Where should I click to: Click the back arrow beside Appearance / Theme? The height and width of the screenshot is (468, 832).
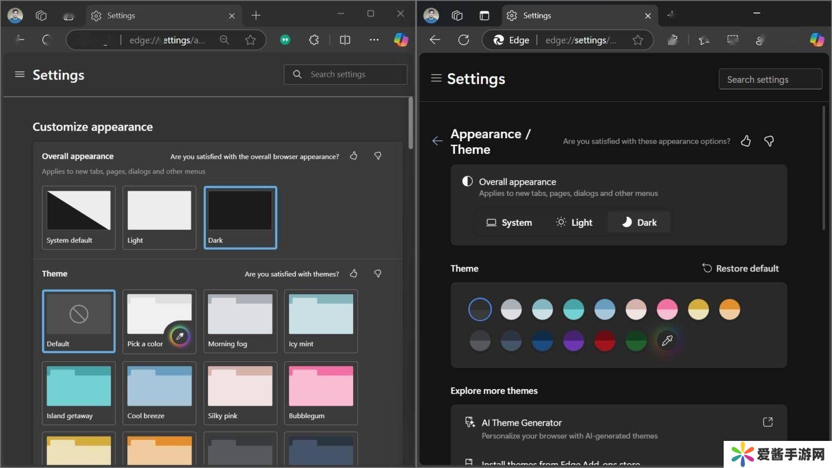437,141
